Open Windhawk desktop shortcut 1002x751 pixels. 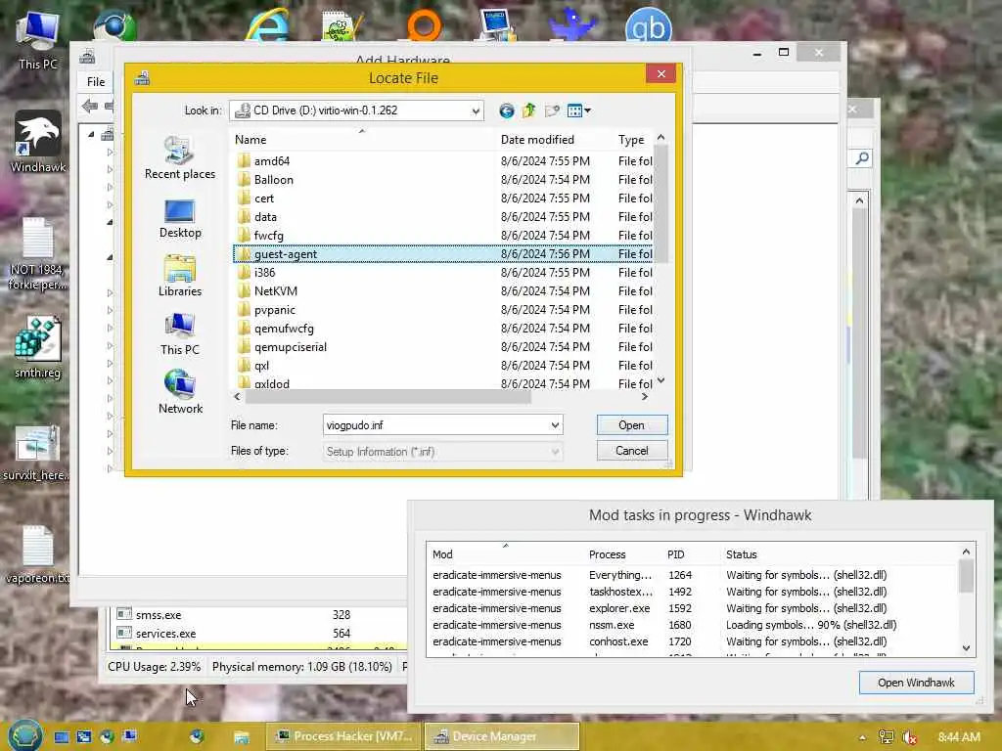pos(38,142)
